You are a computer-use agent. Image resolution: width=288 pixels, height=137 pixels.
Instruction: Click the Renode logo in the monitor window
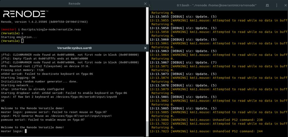click(x=26, y=14)
